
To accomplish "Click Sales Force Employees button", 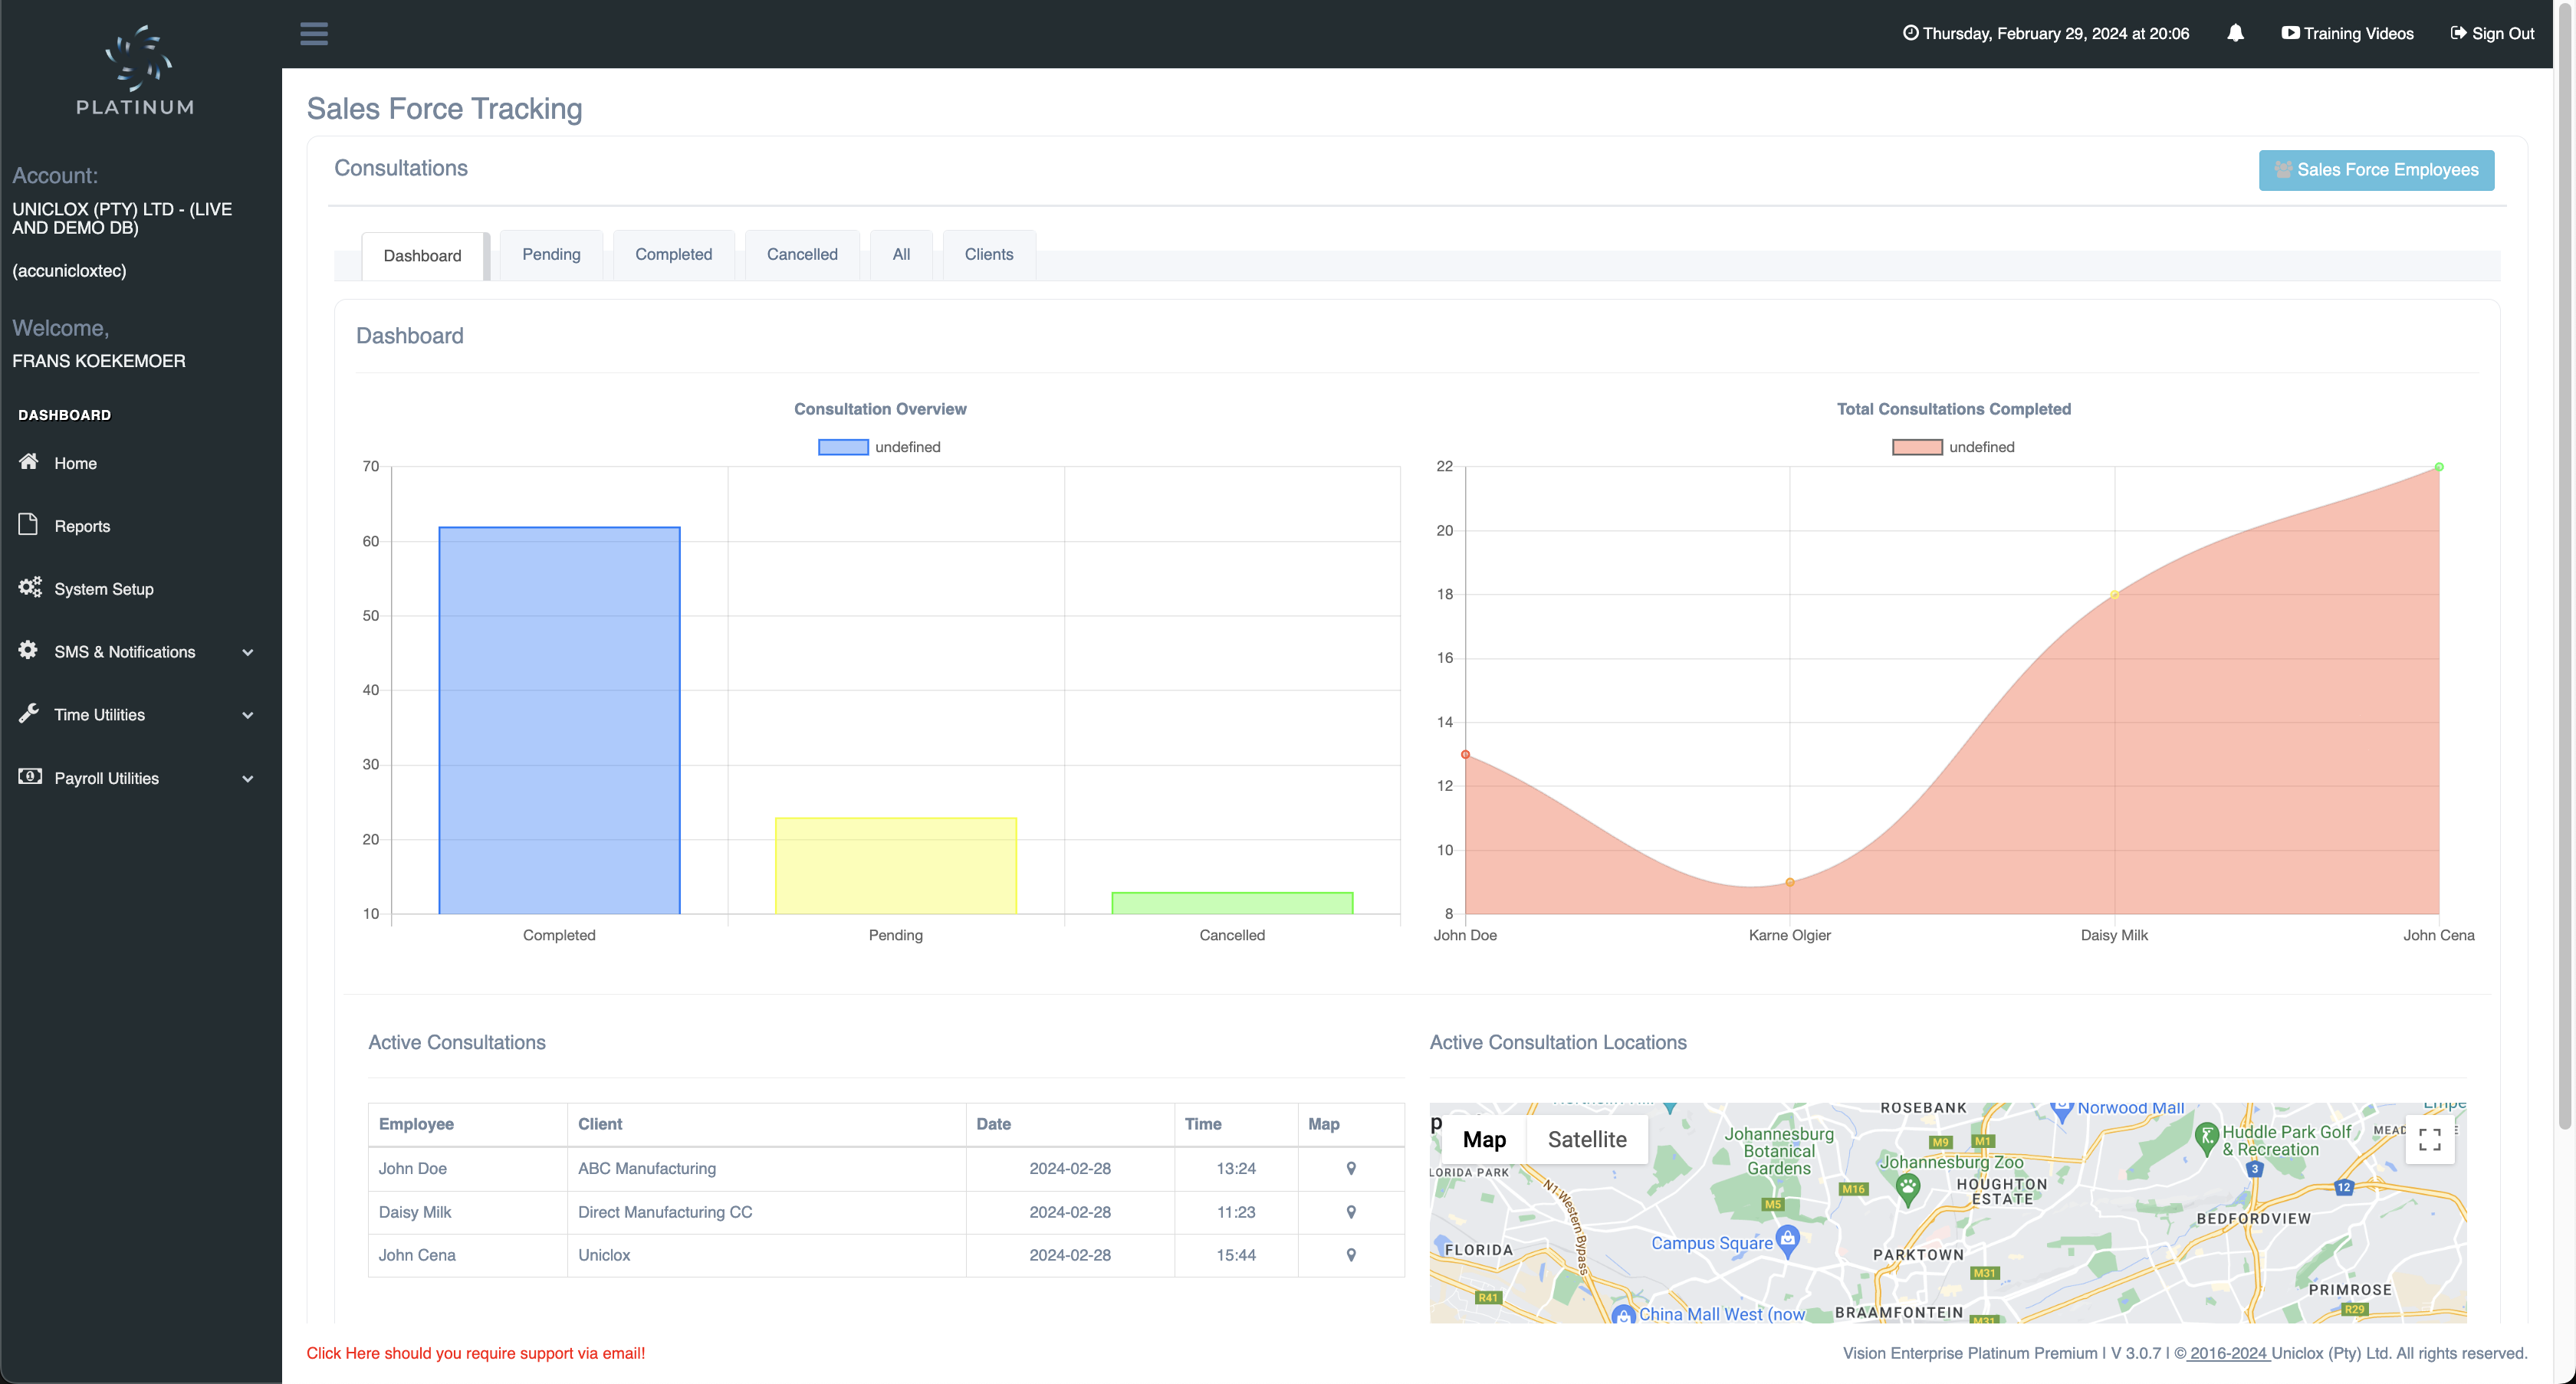I will 2376,170.
